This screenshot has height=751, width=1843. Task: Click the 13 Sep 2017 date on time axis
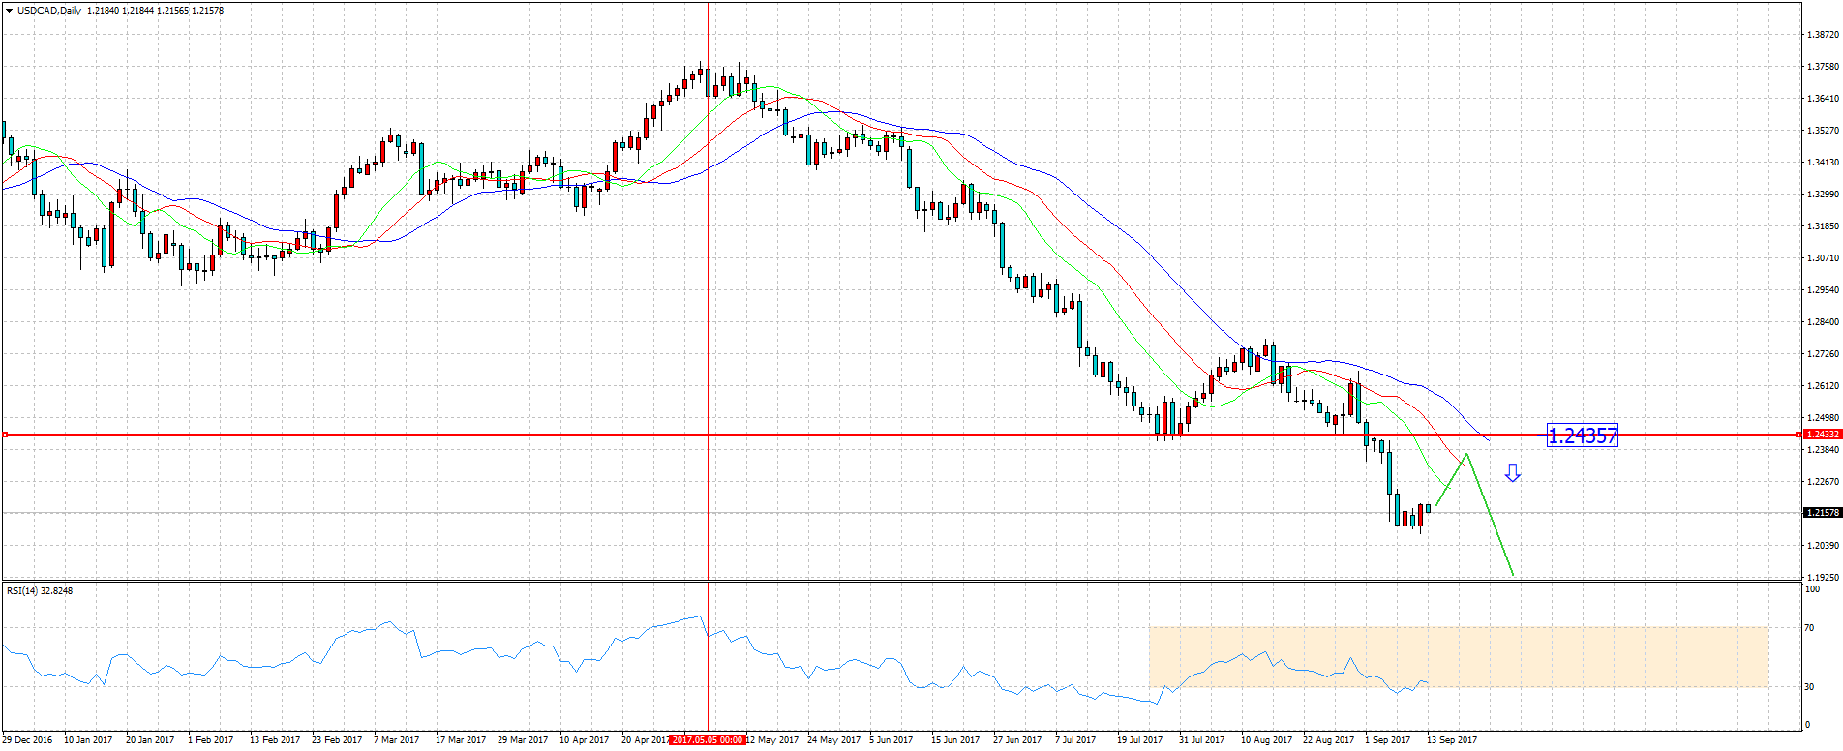coord(1452,740)
